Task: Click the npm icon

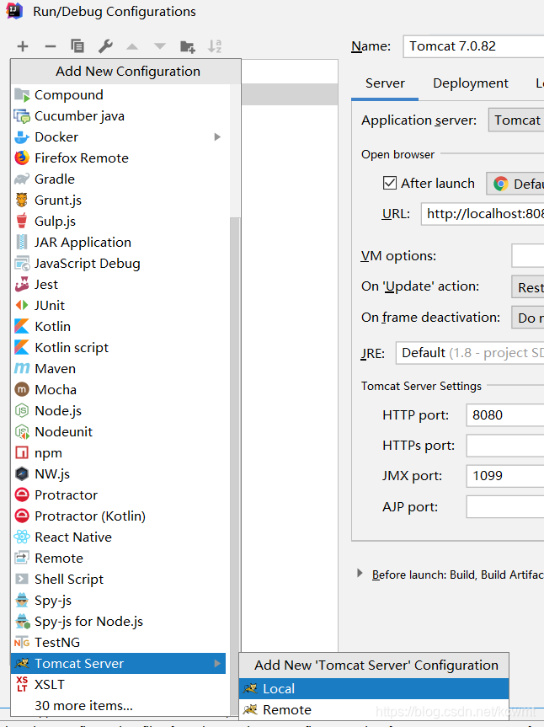Action: pos(22,452)
